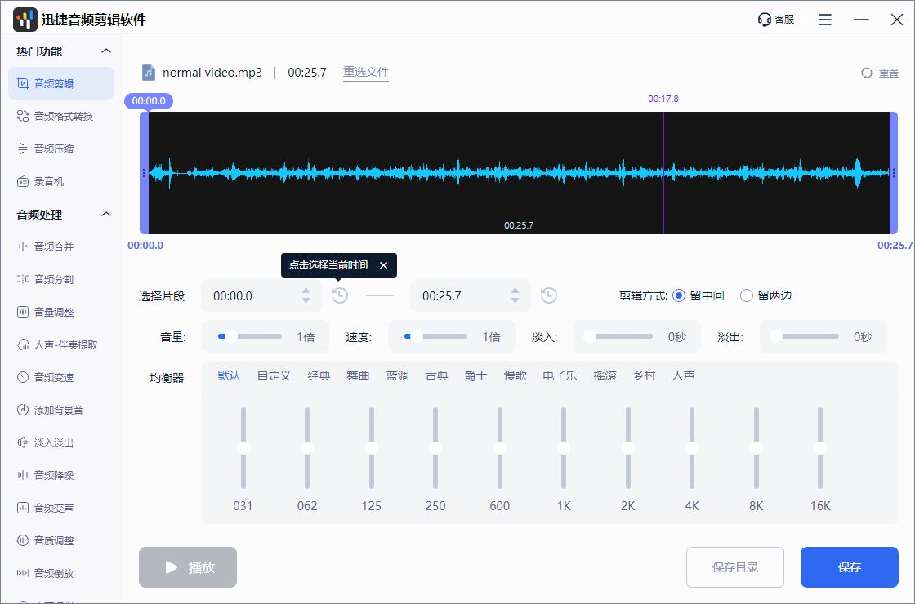
Task: Click the right trim handle of waveform
Action: 894,173
